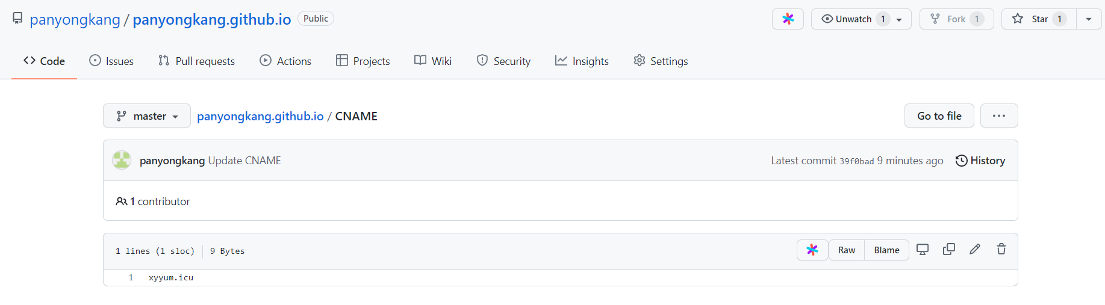Screen dimensions: 1105x305
Task: Click the Blame button
Action: pyautogui.click(x=886, y=250)
